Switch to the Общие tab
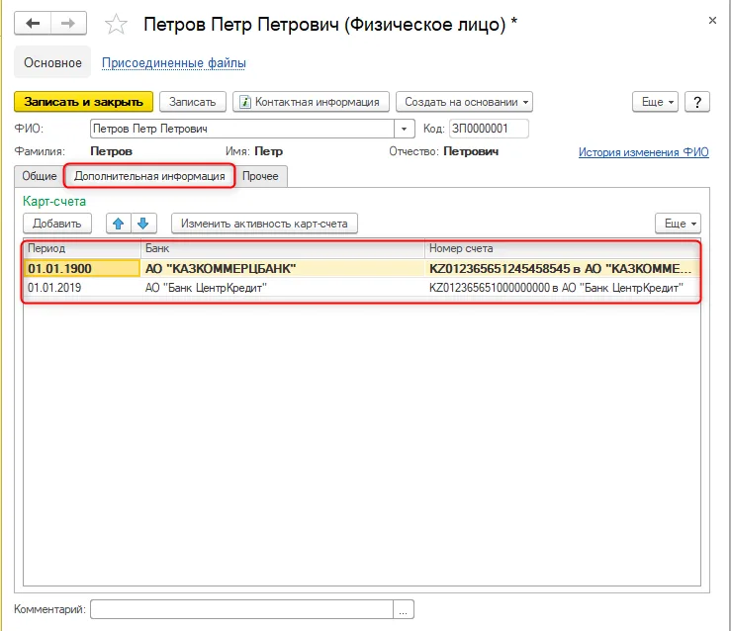731x631 pixels. point(40,176)
